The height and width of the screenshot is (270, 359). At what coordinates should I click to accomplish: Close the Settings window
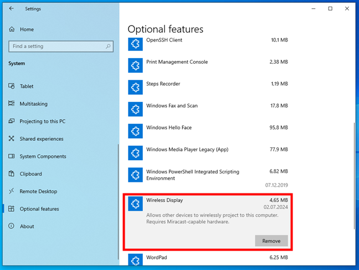click(x=347, y=9)
